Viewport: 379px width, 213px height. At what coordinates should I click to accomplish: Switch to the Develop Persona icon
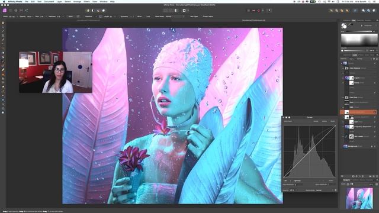pyautogui.click(x=16, y=11)
